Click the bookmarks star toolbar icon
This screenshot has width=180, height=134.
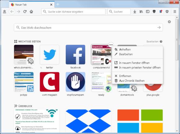4,12
